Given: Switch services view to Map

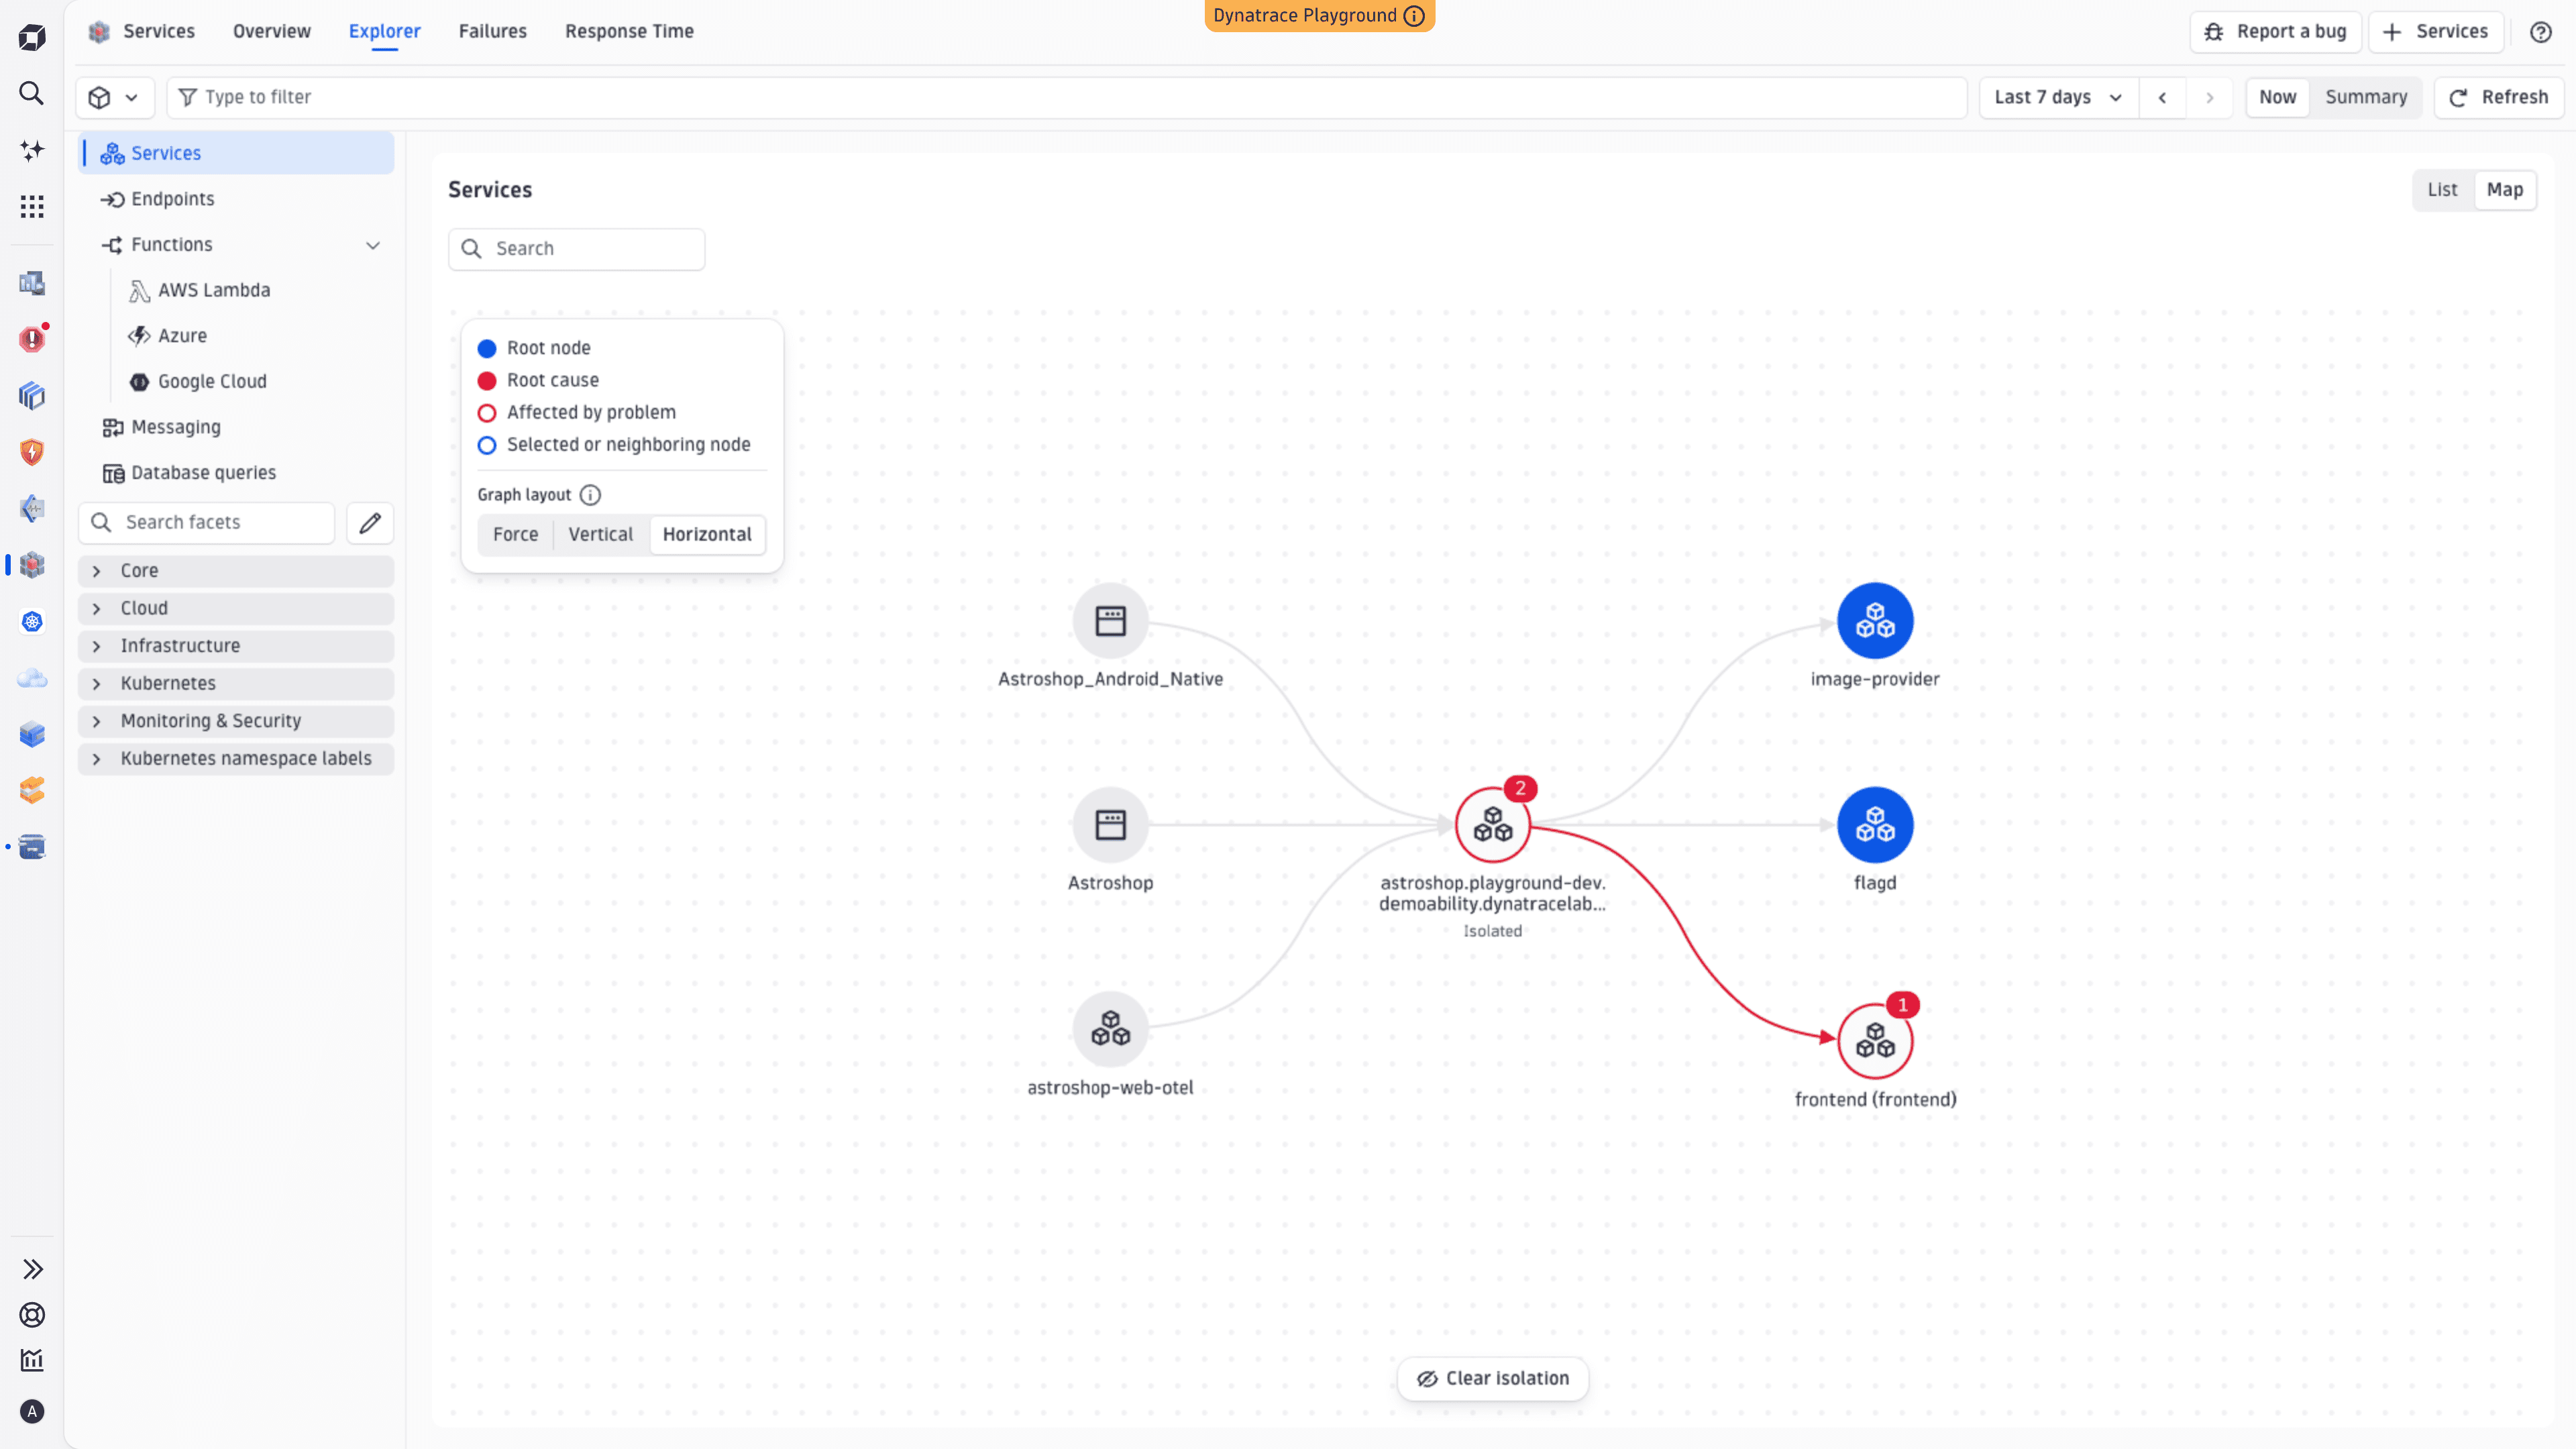Looking at the screenshot, I should coord(2504,190).
